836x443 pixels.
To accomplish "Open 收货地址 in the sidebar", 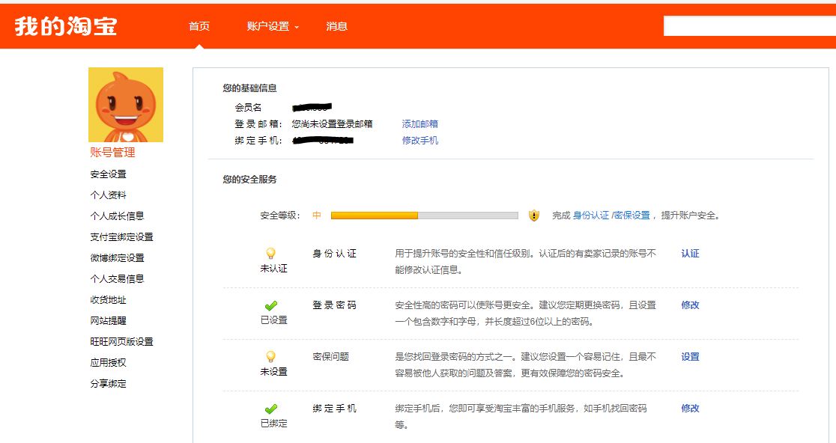I will (x=108, y=300).
